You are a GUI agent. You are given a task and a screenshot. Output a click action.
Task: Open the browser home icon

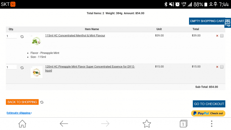[22, 124]
